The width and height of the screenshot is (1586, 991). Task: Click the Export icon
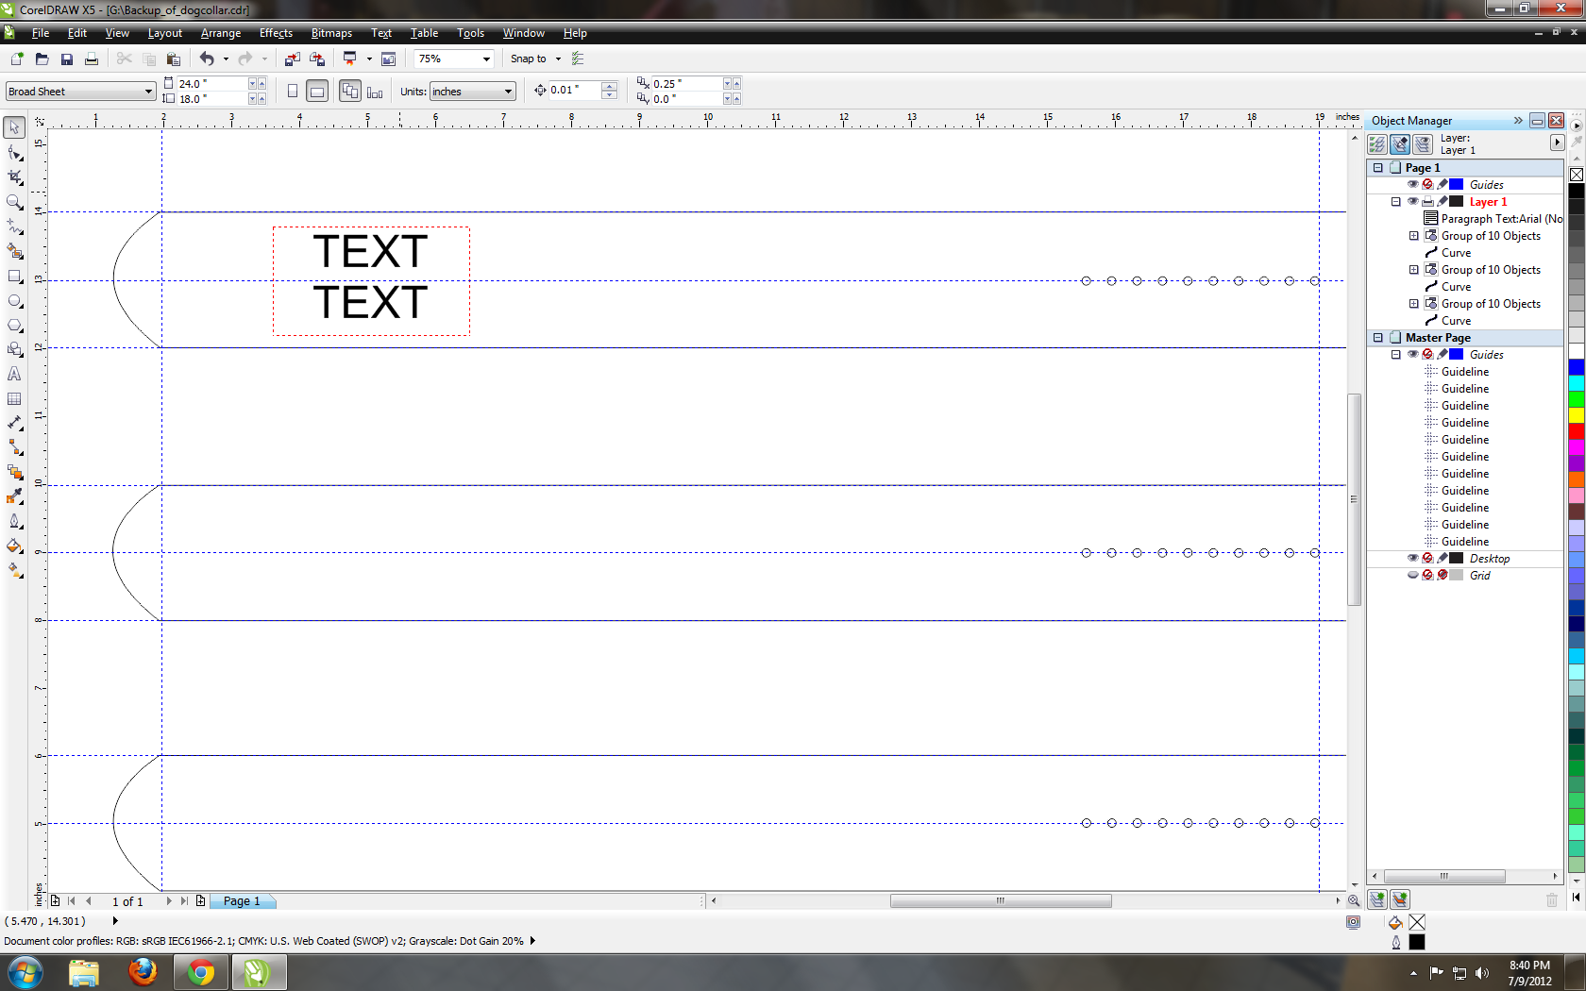(317, 59)
